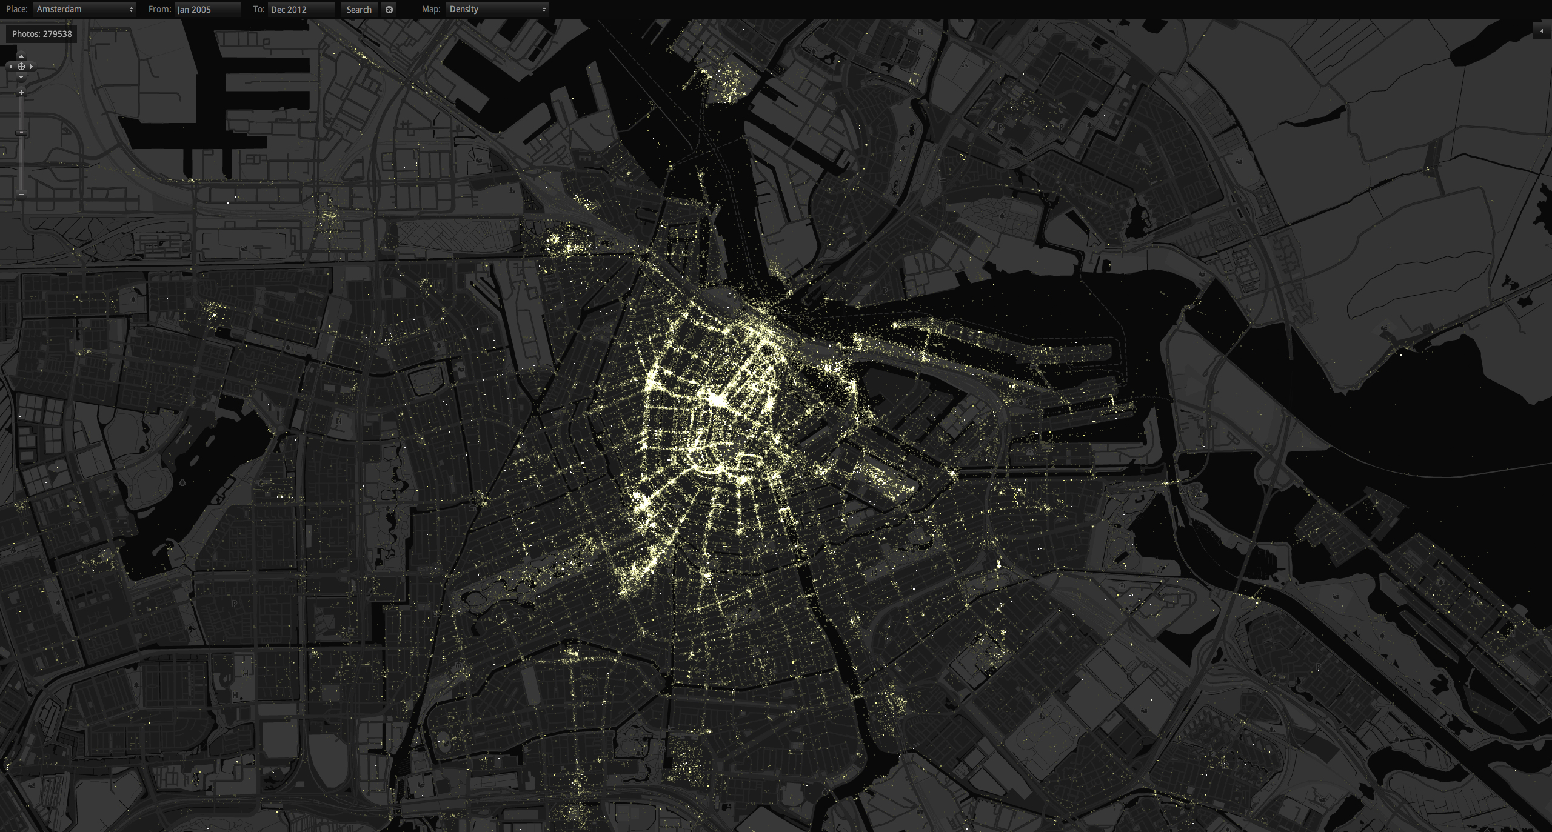
Task: Expand the side panel arrow at top right
Action: [1542, 31]
